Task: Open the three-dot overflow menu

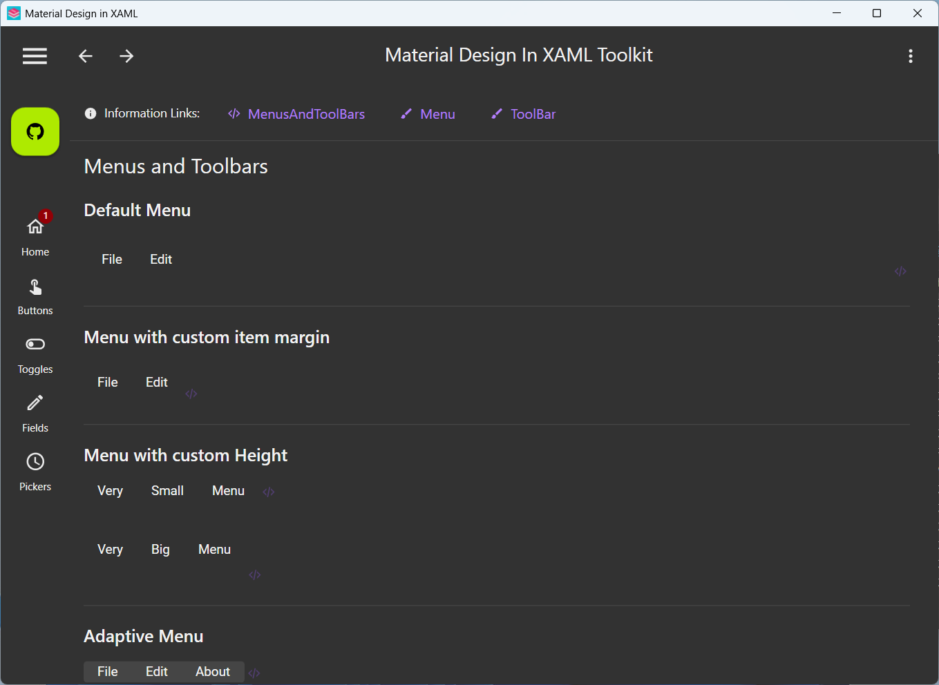Action: [911, 56]
